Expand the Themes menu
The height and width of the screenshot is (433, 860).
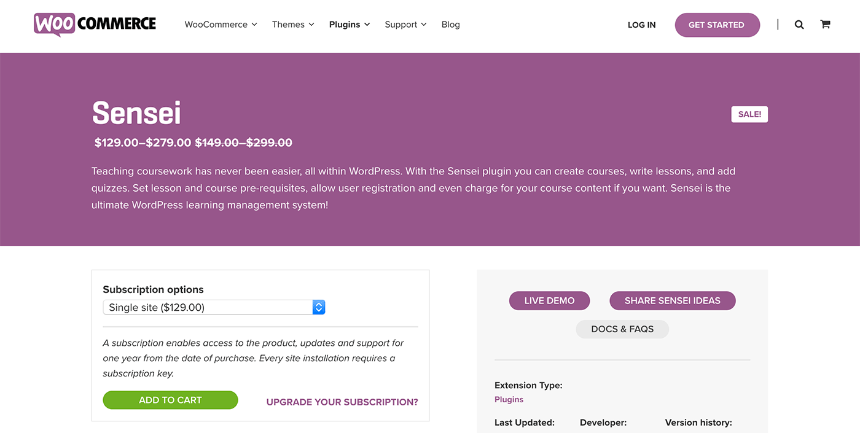293,25
